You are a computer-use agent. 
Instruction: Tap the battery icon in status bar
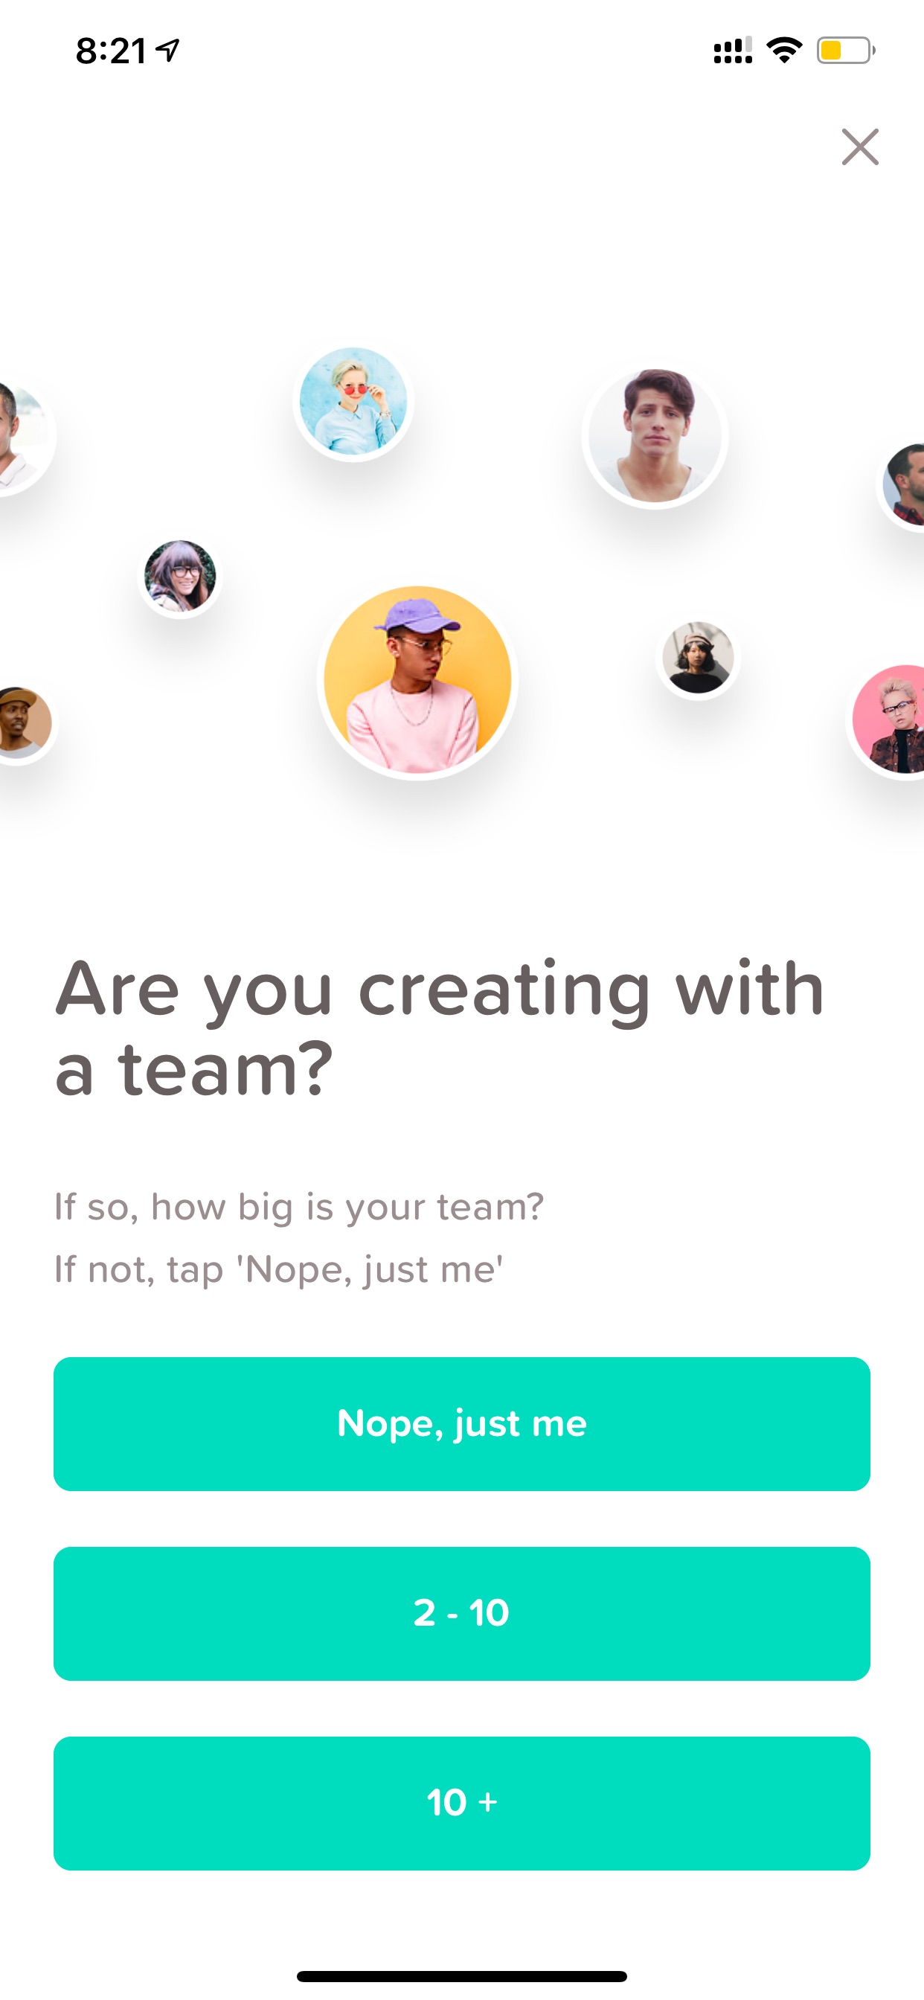pos(846,51)
